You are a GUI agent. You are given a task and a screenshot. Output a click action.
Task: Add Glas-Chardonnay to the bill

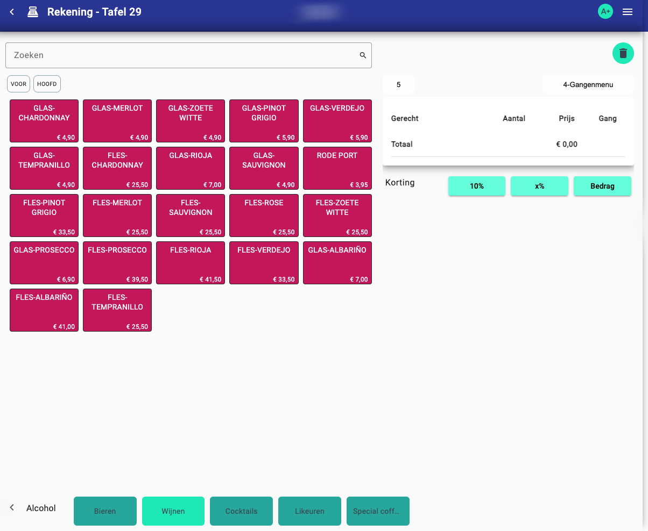(x=44, y=121)
